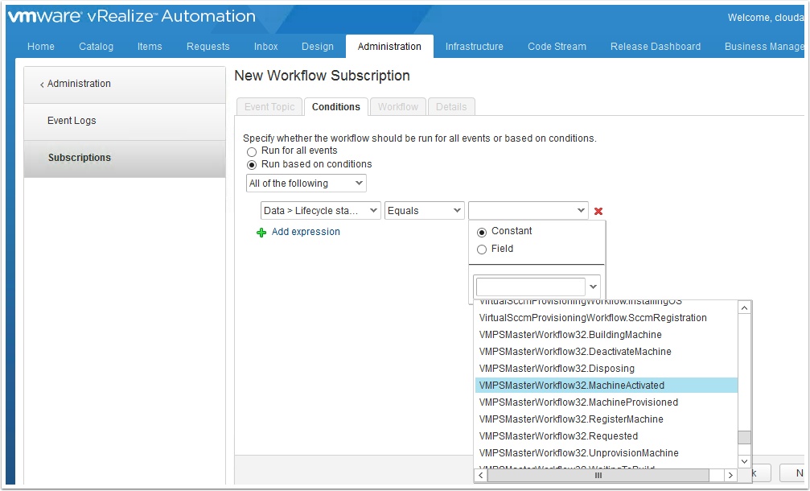Screen dimensions: 810x491
Task: Open the Design tab
Action: tap(318, 47)
